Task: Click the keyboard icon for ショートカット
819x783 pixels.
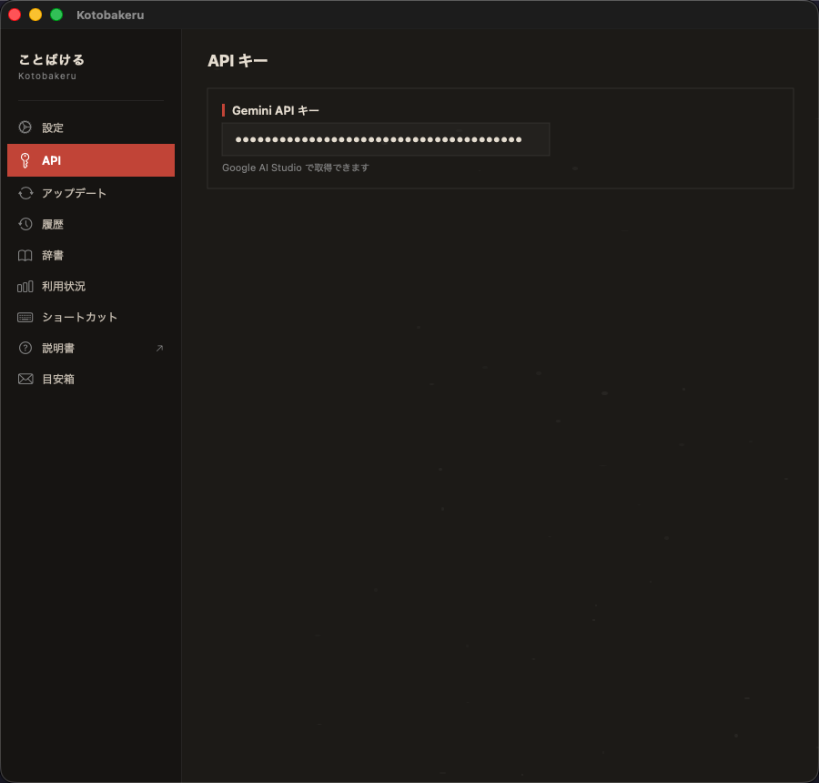Action: click(x=25, y=317)
